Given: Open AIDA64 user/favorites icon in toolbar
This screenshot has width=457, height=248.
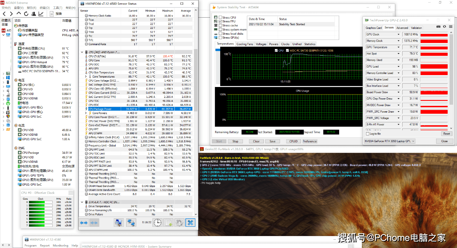Looking at the screenshot, I should pos(34,14).
